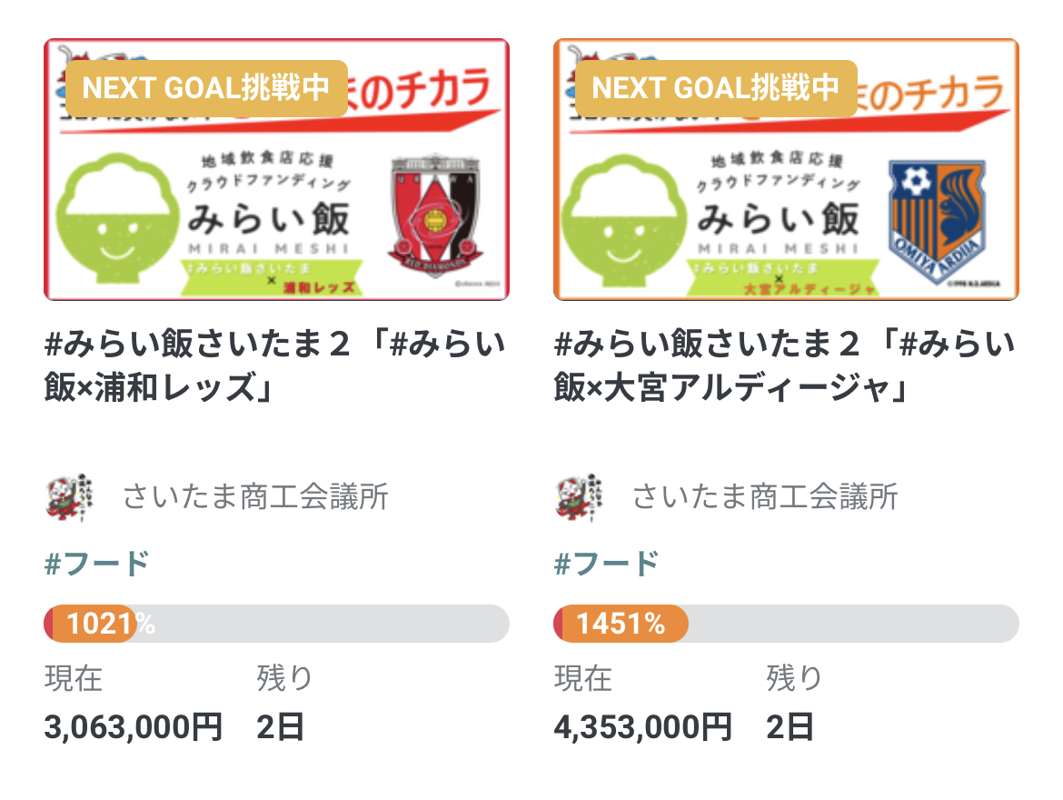Select the #フード tag on the left card
Image resolution: width=1063 pixels, height=800 pixels.
96,564
